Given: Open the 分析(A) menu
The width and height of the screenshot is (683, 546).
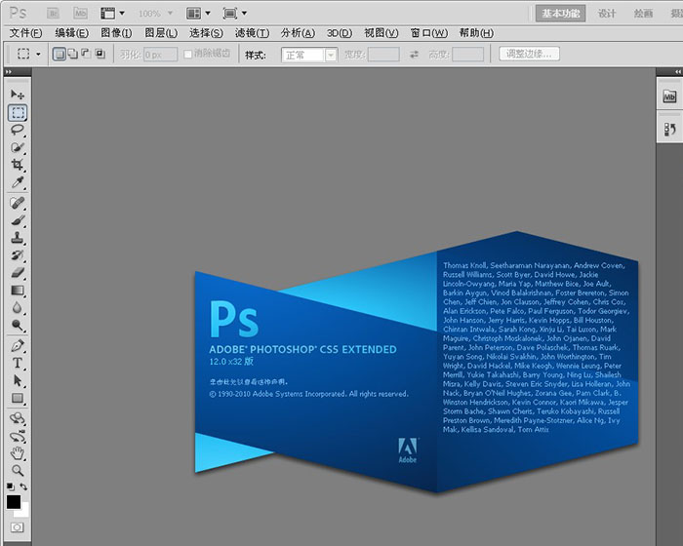Looking at the screenshot, I should (298, 33).
